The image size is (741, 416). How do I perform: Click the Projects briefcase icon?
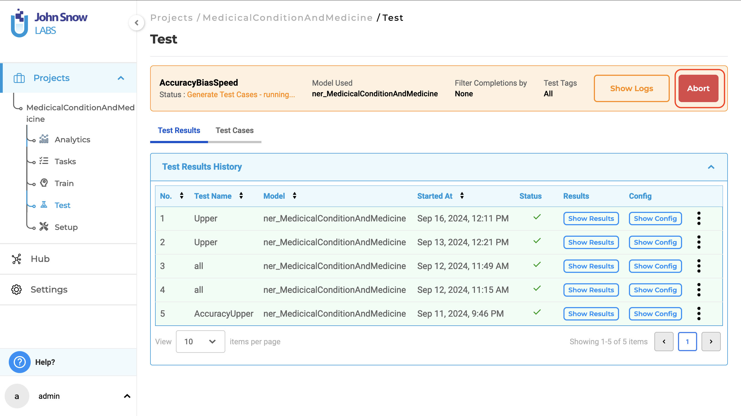pos(19,78)
